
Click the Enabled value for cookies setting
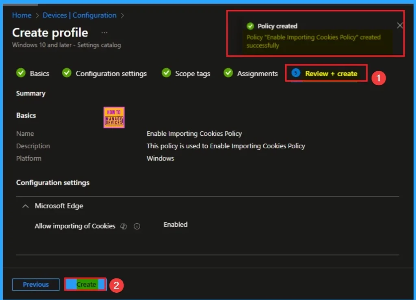[175, 225]
